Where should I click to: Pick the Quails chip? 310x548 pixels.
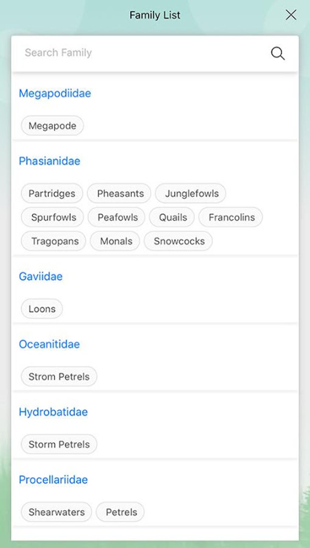pyautogui.click(x=173, y=217)
